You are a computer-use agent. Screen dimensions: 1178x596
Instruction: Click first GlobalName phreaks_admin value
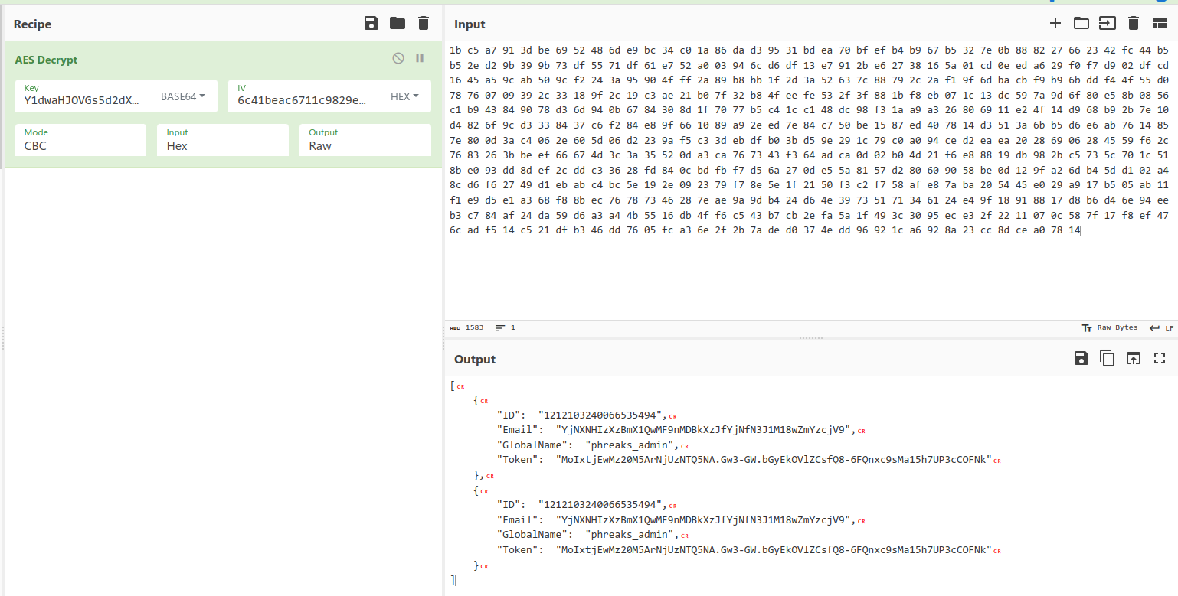(x=633, y=445)
